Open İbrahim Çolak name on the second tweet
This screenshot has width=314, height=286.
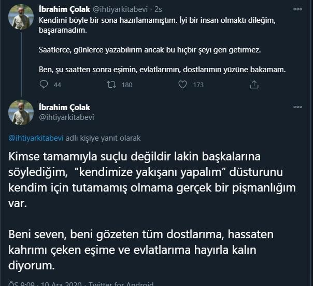click(x=65, y=107)
